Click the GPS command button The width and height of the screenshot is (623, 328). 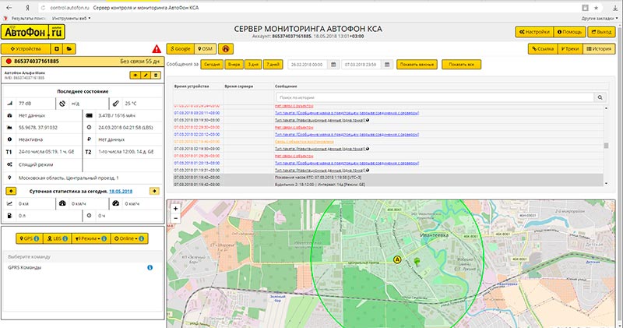(30, 238)
